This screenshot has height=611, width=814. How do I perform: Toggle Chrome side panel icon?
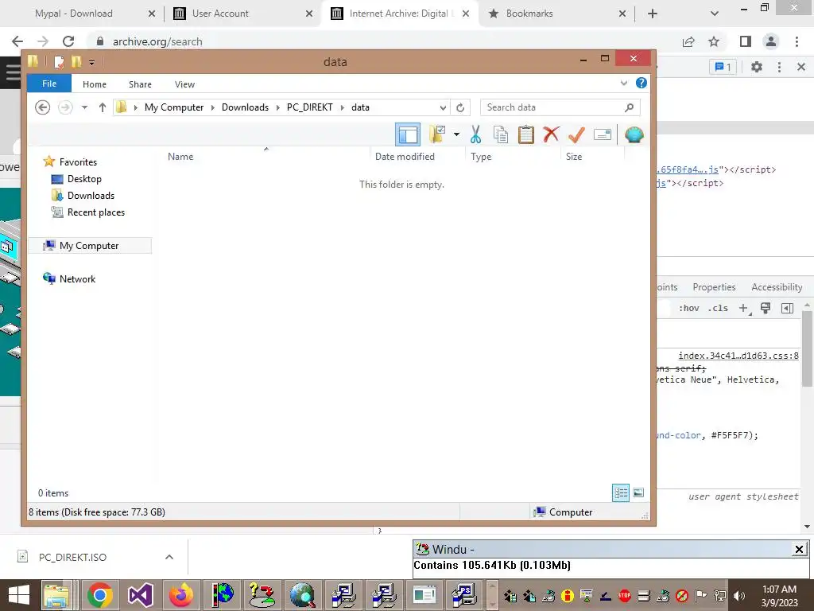[746, 41]
